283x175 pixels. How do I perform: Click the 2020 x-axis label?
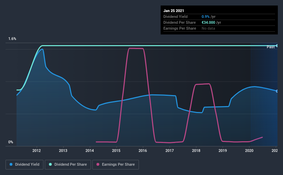pyautogui.click(x=249, y=151)
